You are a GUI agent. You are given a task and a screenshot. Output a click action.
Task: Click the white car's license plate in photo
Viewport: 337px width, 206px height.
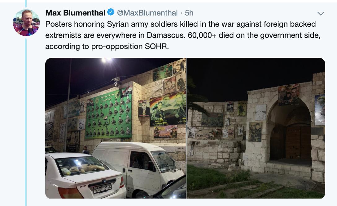point(103,188)
